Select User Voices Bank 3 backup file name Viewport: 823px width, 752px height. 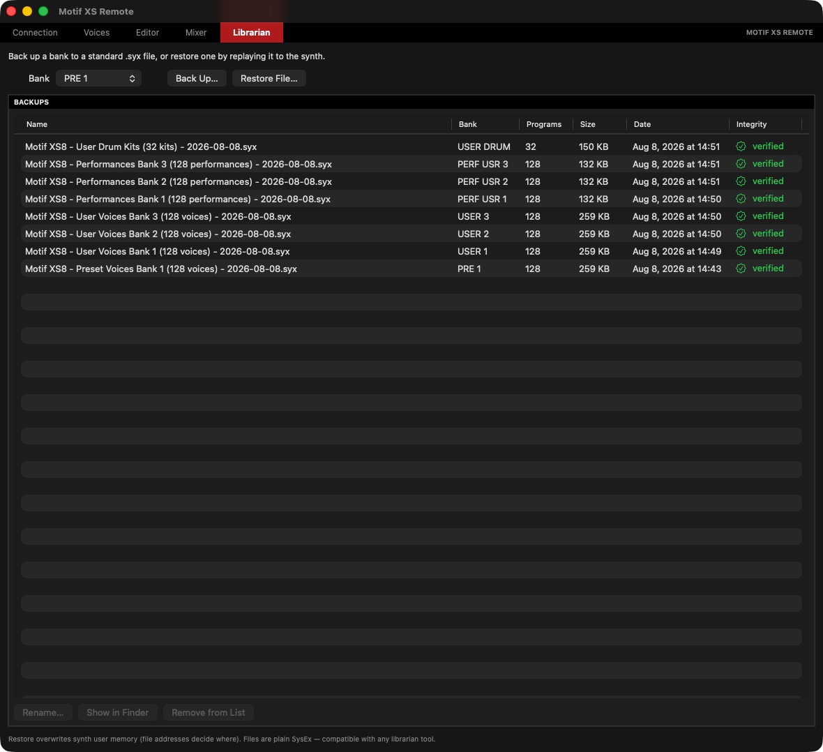tap(158, 216)
